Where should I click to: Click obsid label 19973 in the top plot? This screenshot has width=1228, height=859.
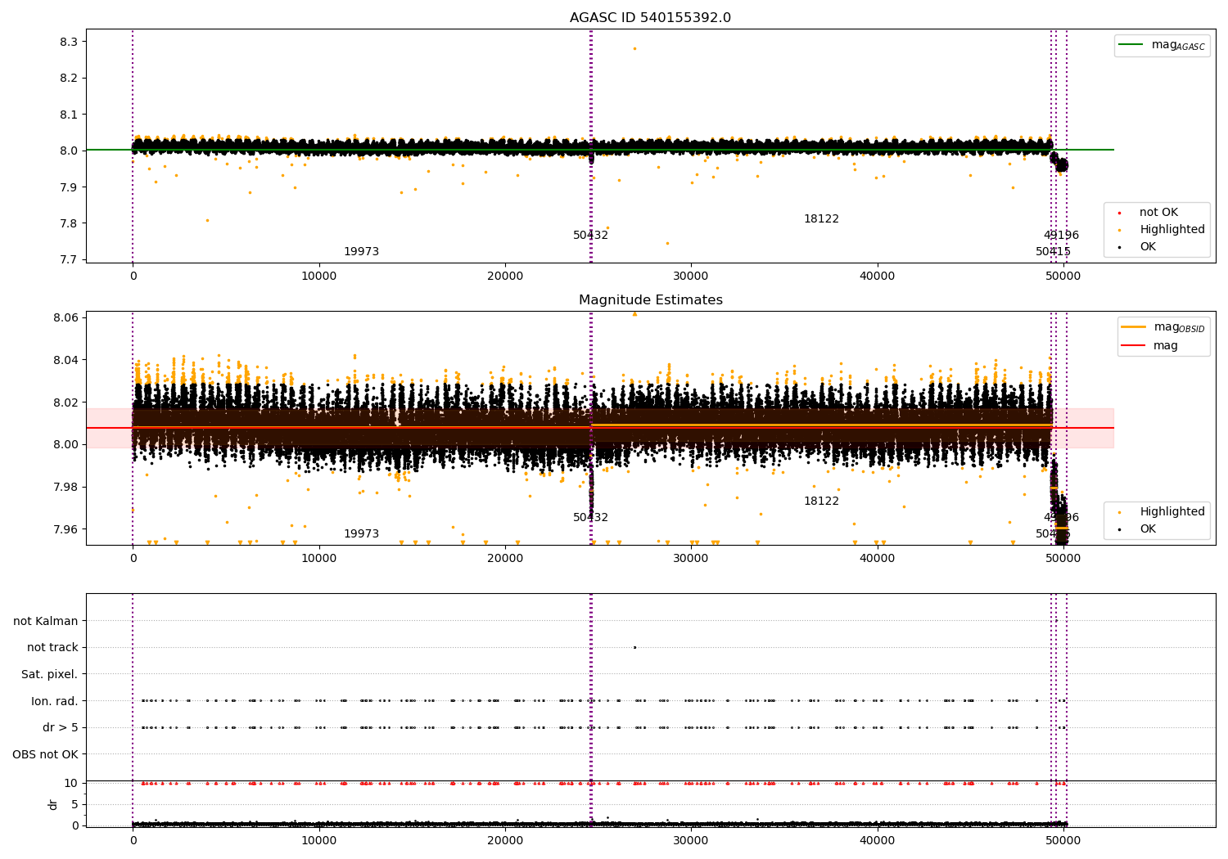pyautogui.click(x=361, y=252)
